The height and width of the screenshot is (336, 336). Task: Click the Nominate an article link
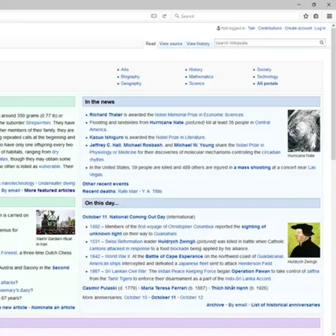pyautogui.click(x=53, y=307)
